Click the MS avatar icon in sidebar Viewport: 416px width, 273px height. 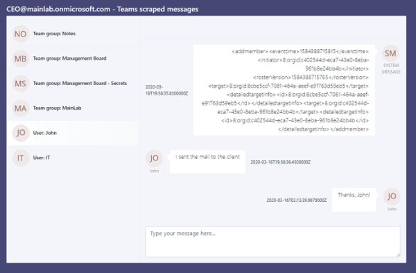pos(21,84)
